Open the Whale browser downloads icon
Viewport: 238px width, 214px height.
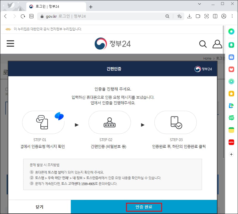coord(190,16)
